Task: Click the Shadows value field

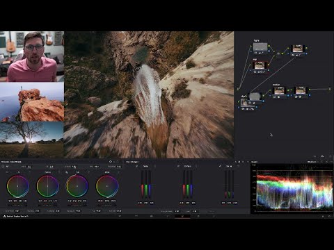Action: [x=37, y=211]
